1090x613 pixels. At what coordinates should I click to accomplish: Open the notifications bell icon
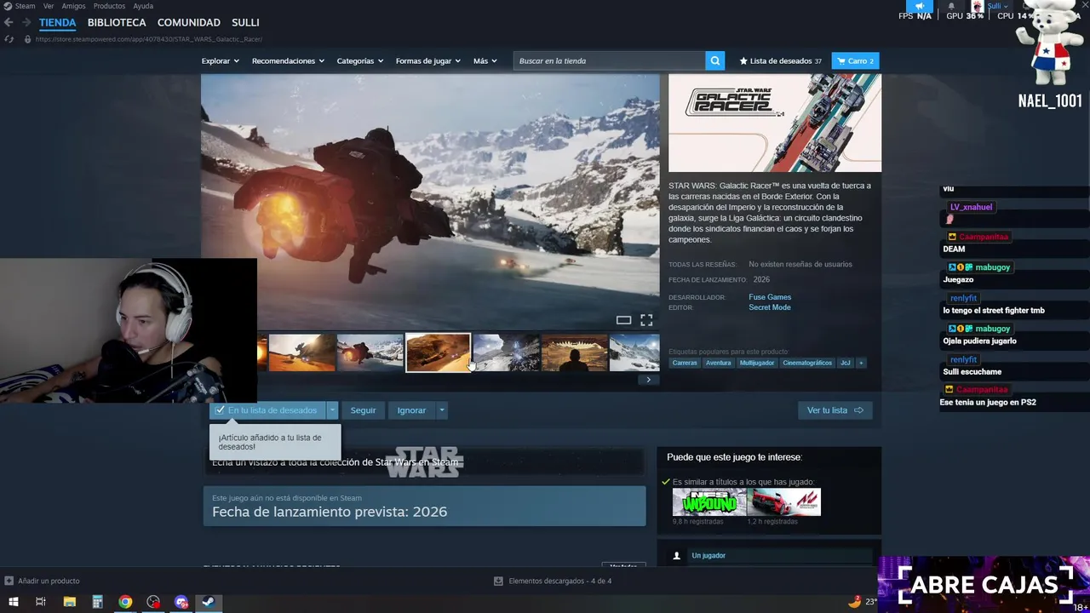pos(951,6)
